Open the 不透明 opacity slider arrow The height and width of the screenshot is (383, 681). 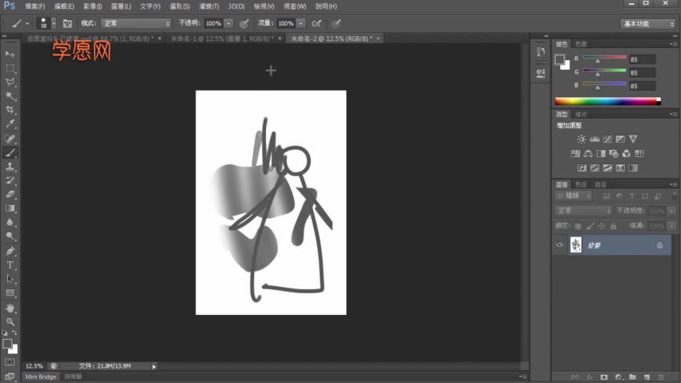[228, 23]
